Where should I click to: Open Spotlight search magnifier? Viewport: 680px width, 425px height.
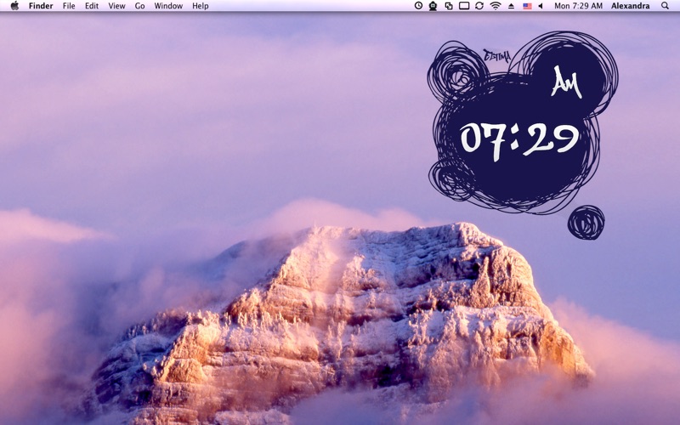tap(665, 6)
